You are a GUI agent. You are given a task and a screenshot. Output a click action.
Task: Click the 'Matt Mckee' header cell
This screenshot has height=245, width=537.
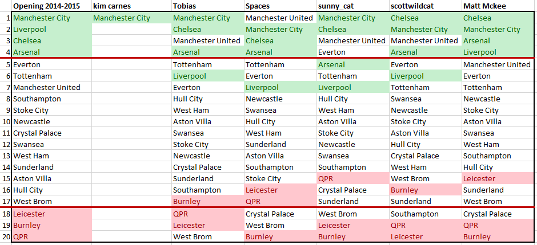point(498,6)
